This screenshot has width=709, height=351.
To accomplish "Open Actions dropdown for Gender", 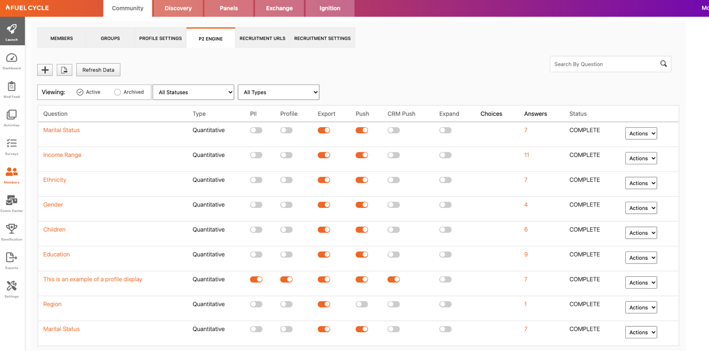I will pyautogui.click(x=641, y=208).
